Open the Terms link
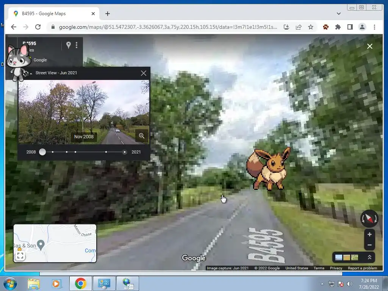 click(x=319, y=268)
